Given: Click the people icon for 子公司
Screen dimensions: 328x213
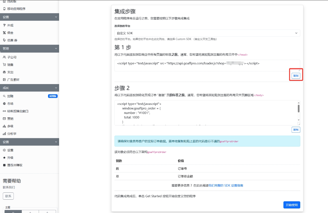Looking at the screenshot, I should [x=4, y=57].
